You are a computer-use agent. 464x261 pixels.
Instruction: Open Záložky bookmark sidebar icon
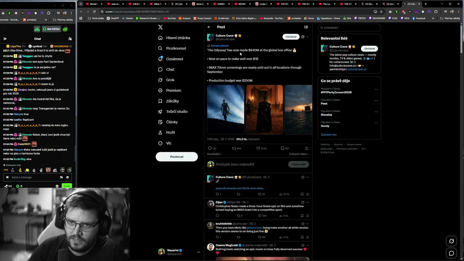tap(160, 101)
